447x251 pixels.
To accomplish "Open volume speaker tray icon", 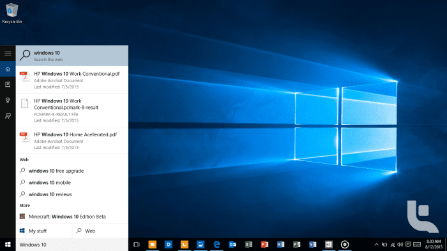I will [400, 245].
